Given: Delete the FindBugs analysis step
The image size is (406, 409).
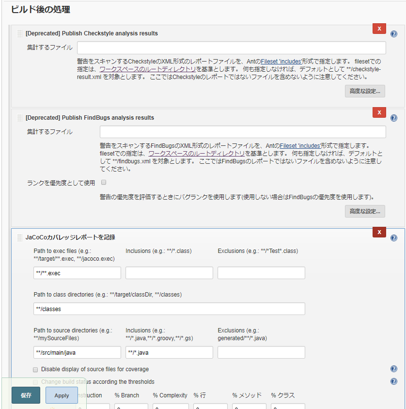Looking at the screenshot, I should (x=379, y=112).
